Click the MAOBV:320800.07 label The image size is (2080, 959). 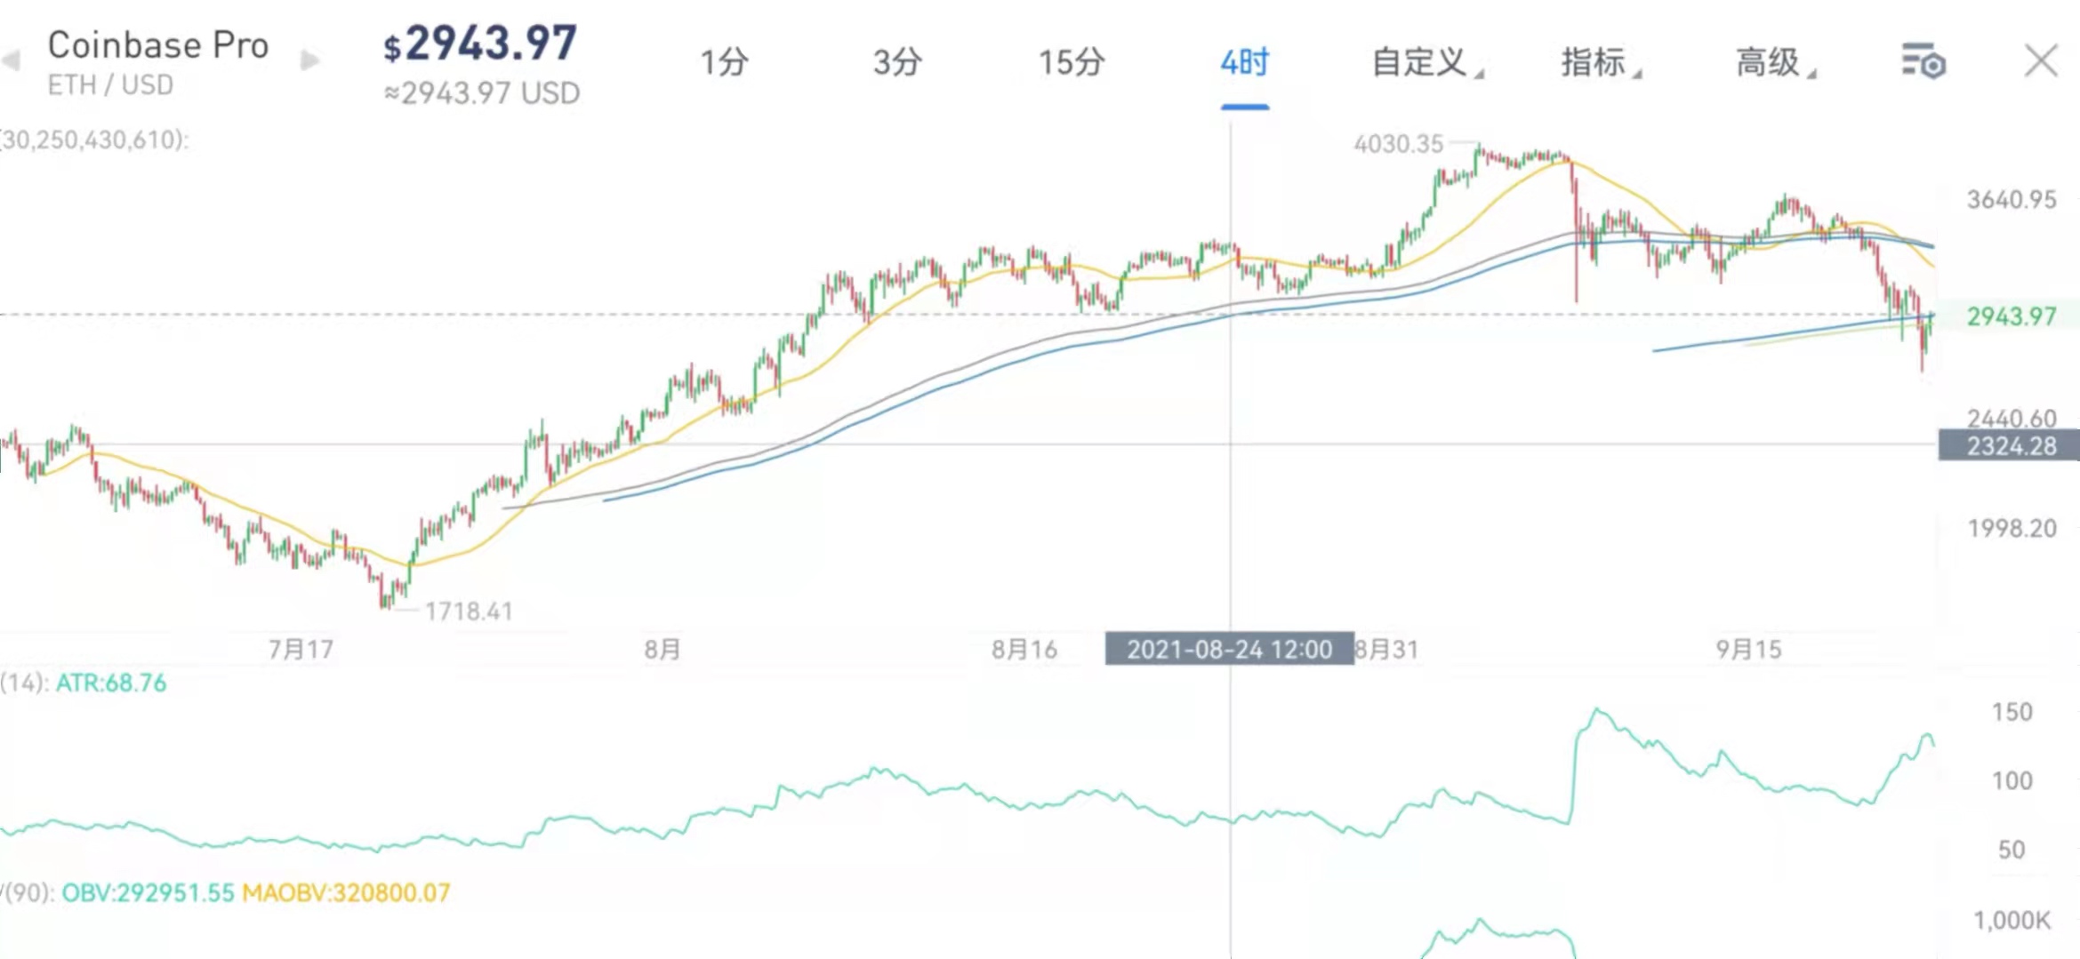346,892
